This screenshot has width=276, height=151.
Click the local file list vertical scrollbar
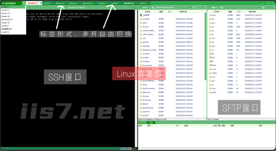[206, 47]
